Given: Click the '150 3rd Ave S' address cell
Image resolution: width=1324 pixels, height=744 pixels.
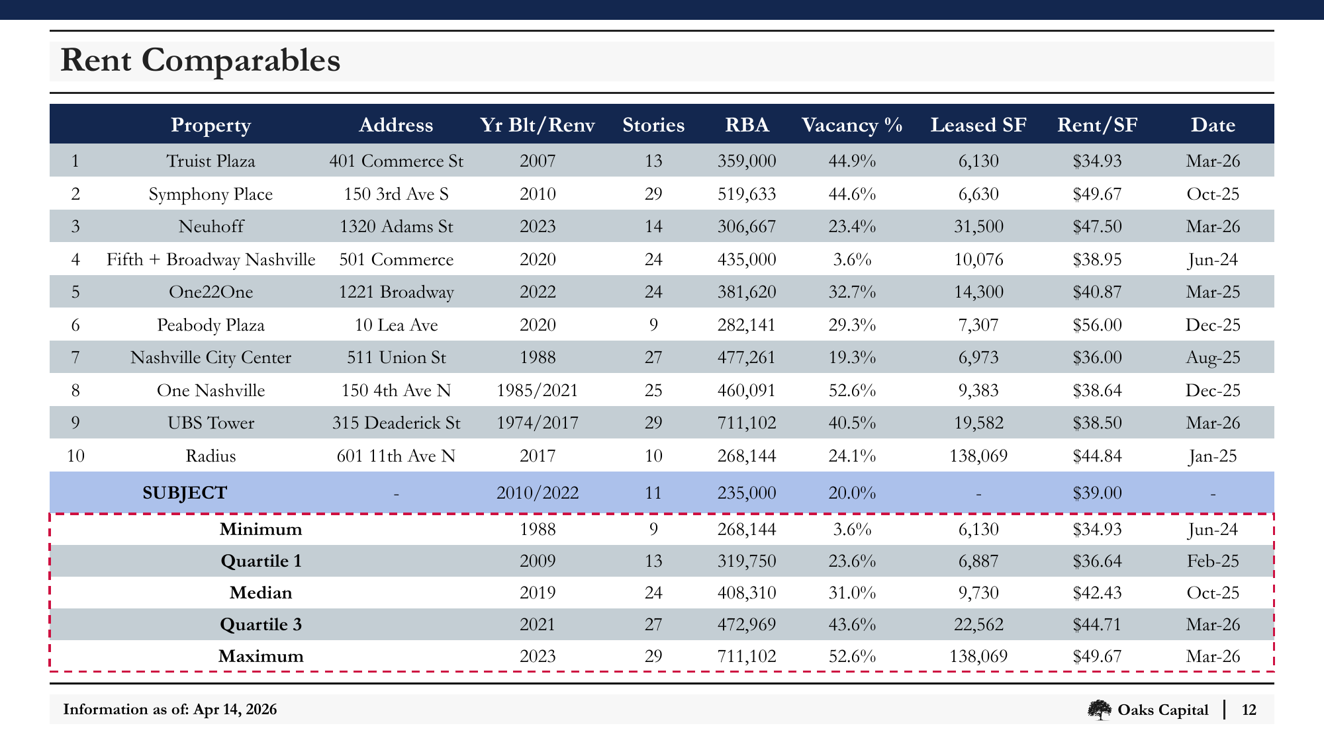Looking at the screenshot, I should 396,194.
